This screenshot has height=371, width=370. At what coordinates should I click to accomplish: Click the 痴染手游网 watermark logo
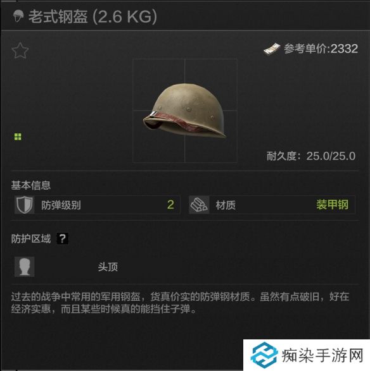264,355
